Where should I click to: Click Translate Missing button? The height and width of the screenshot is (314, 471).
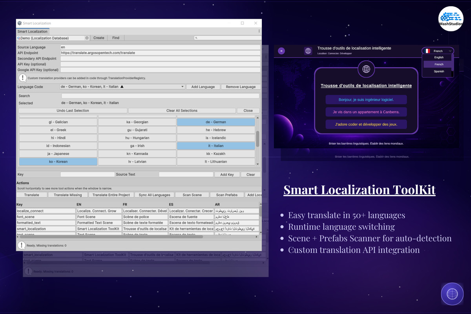click(x=68, y=195)
